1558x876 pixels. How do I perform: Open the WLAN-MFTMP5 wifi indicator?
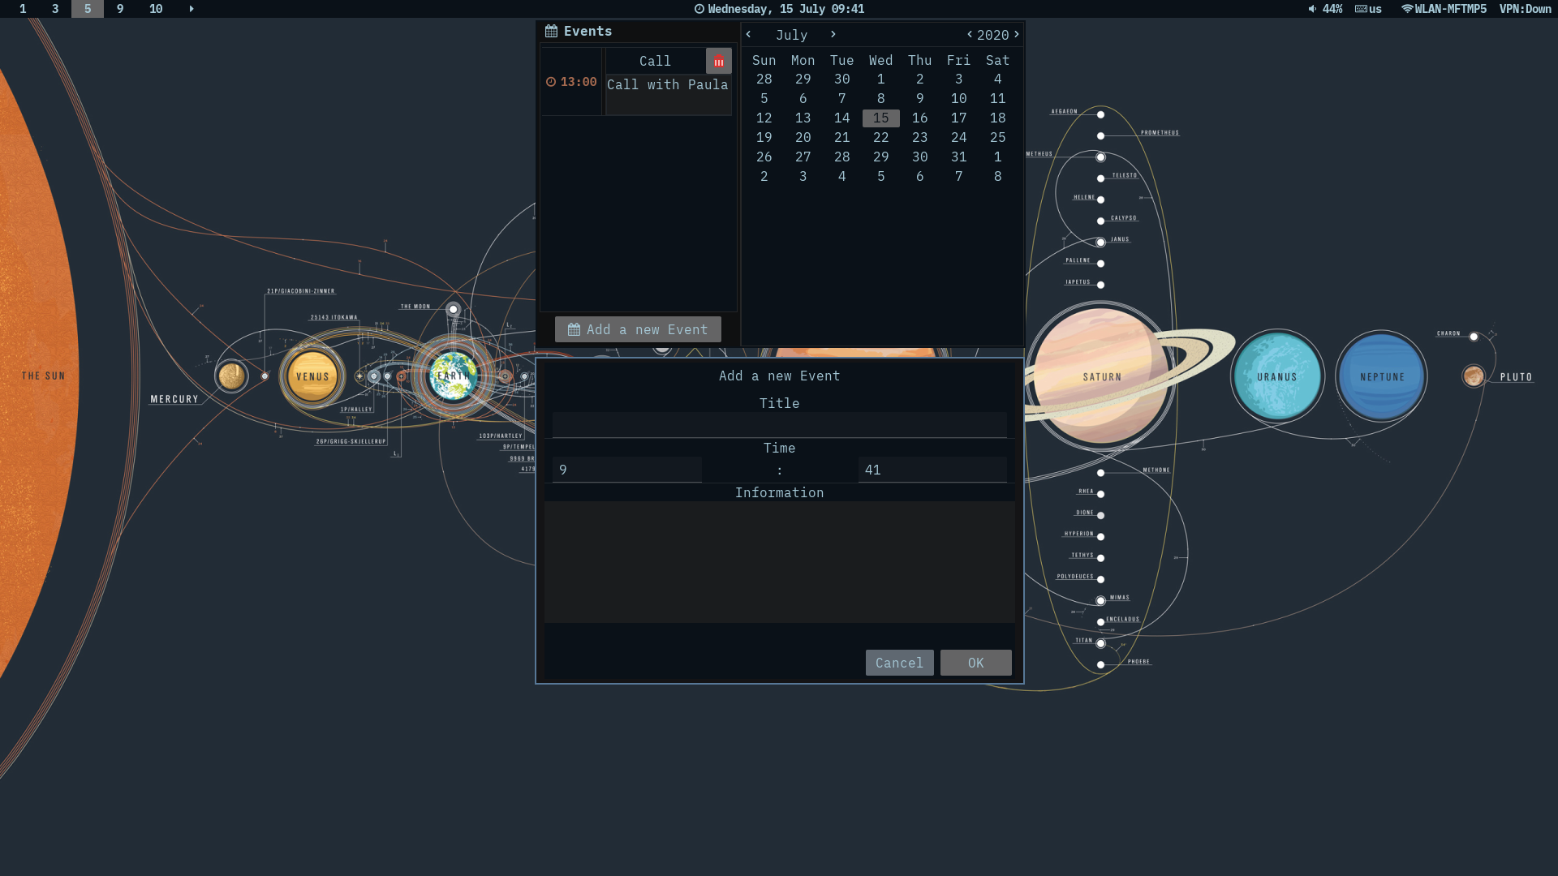click(1444, 9)
